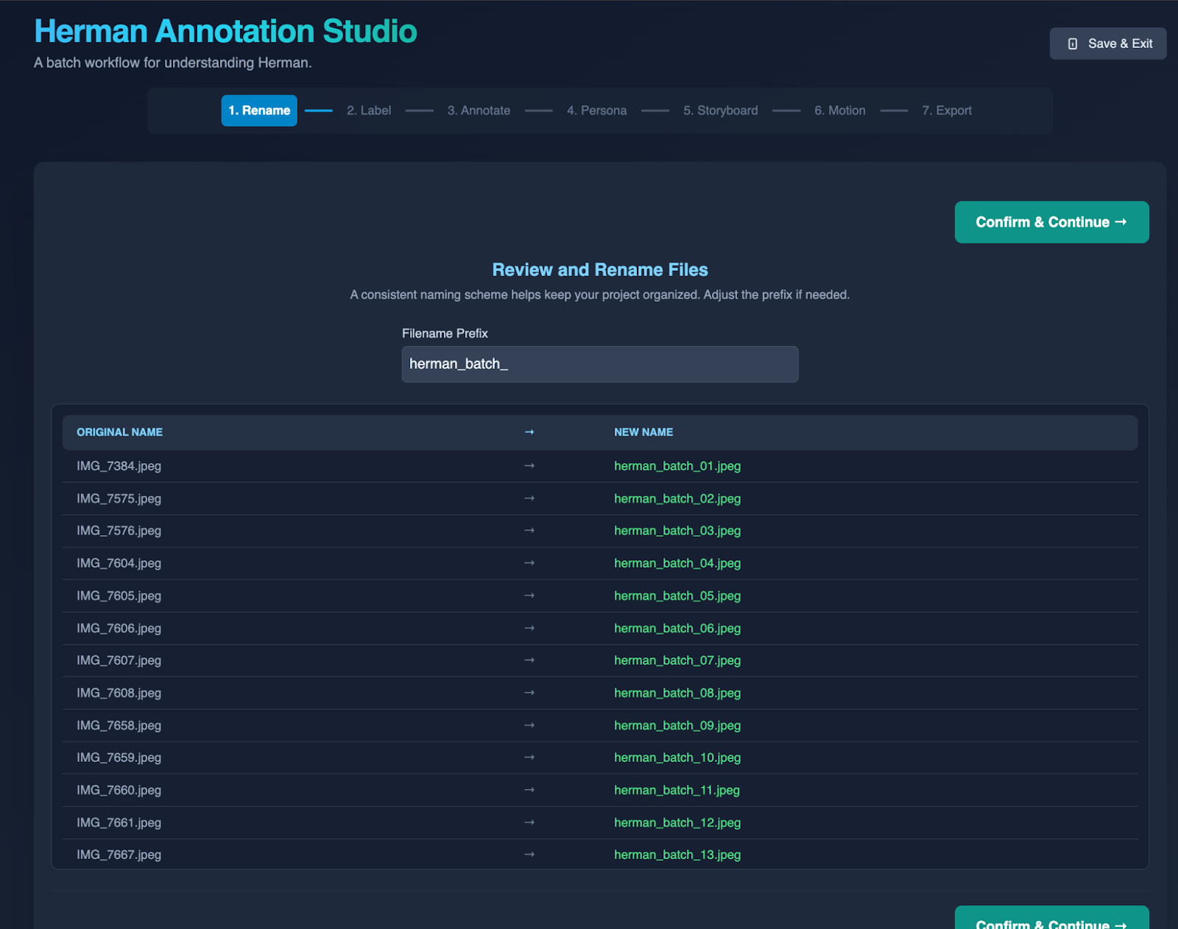Select the 1. Rename step tab

[259, 110]
